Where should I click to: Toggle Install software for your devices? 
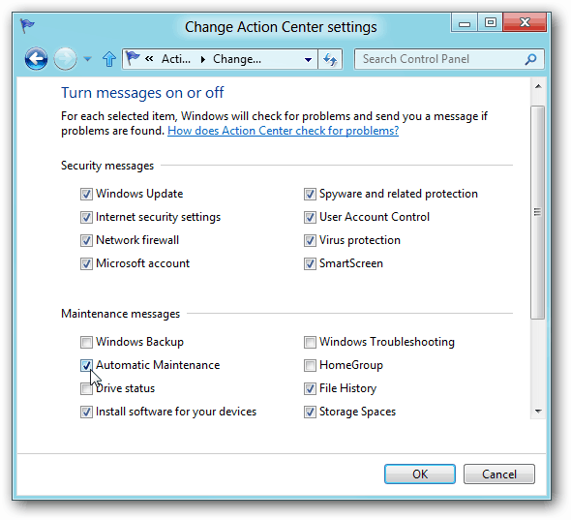point(86,412)
